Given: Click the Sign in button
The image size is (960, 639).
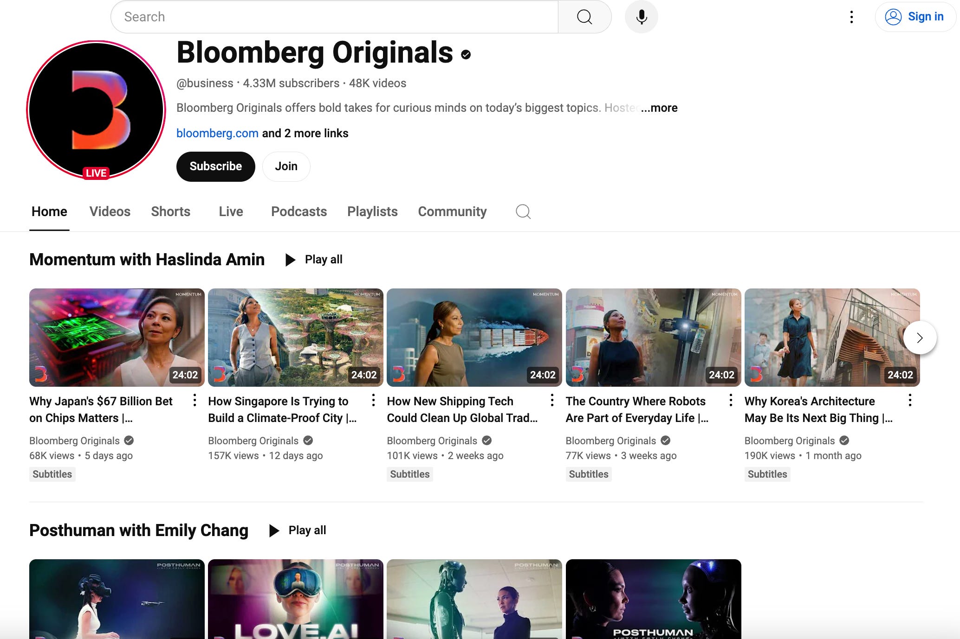Looking at the screenshot, I should tap(915, 17).
